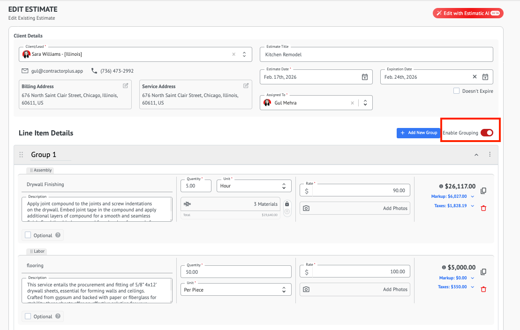Delete the flooring line item
Image resolution: width=520 pixels, height=330 pixels.
point(483,289)
